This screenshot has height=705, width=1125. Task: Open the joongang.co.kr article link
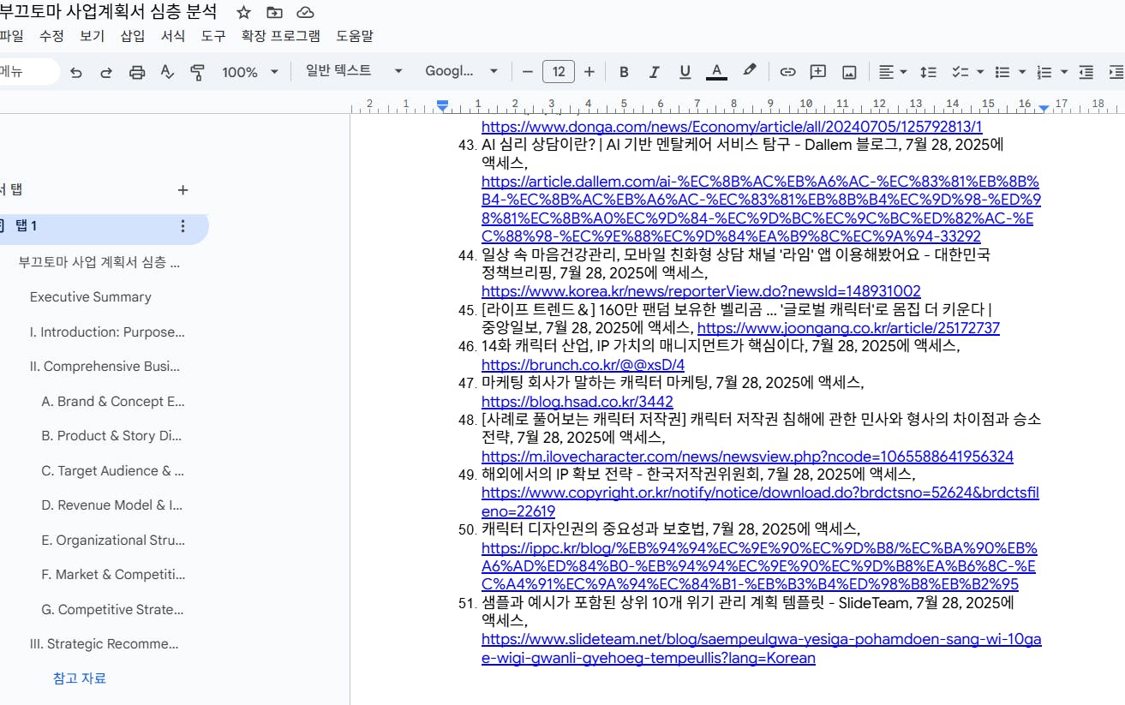pos(848,328)
